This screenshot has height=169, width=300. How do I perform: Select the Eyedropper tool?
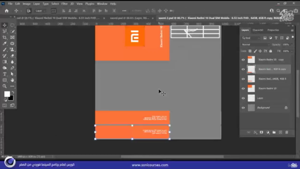[5, 44]
